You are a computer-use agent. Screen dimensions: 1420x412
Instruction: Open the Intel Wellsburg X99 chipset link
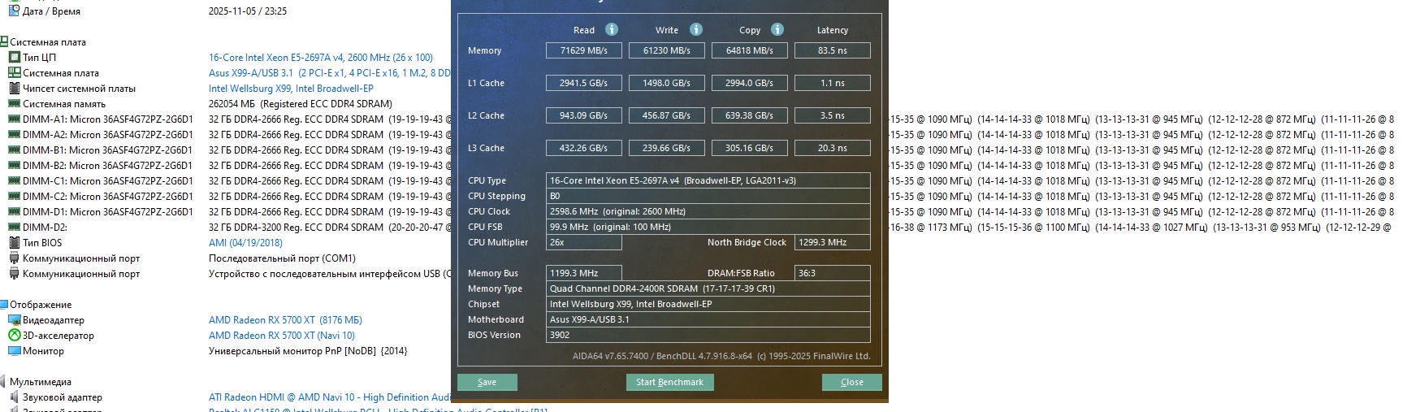click(291, 88)
